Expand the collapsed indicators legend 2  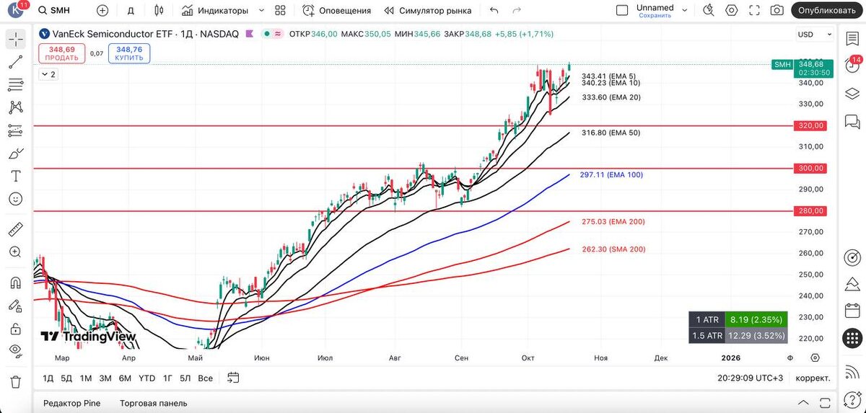[48, 74]
